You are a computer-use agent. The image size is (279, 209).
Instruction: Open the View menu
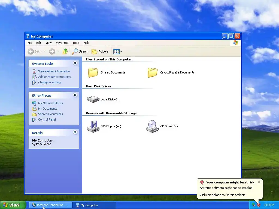tap(48, 43)
